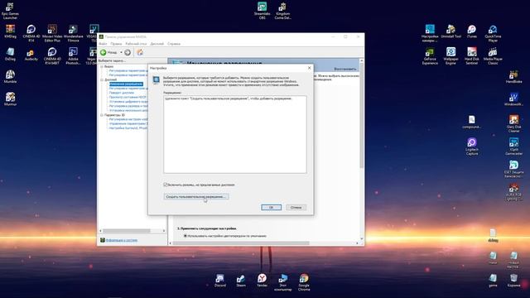Open the Рабочий стол menu

click(x=136, y=44)
